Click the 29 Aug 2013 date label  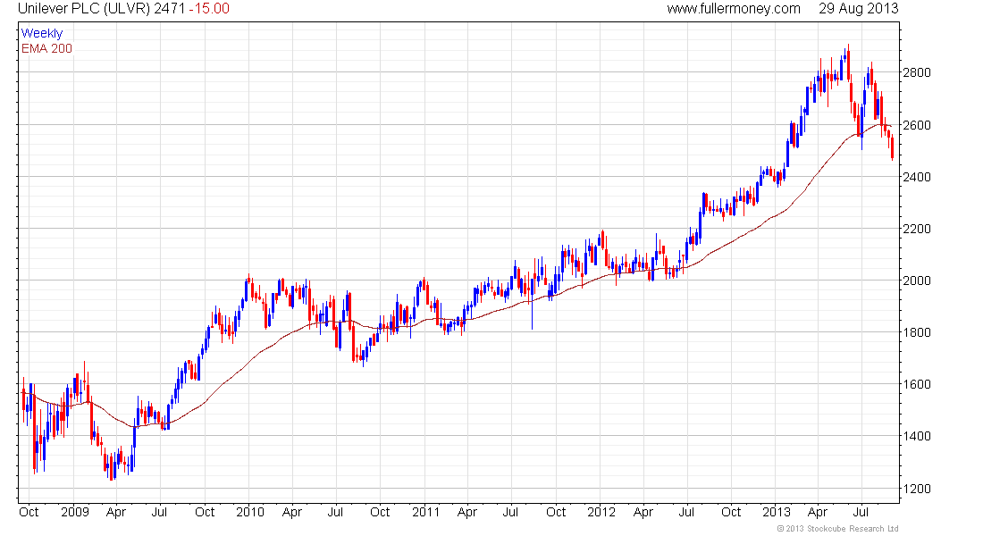858,9
